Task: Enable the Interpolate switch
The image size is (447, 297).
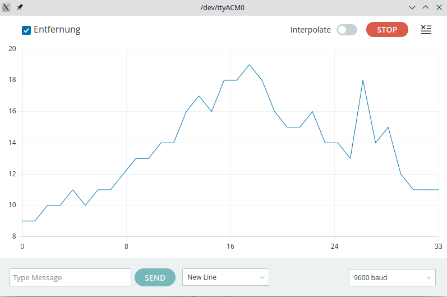Action: click(x=347, y=30)
